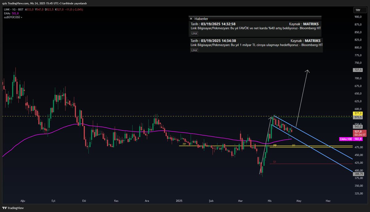370x212 pixels.
Task: Click the A533,0 open price value
Action: pos(29,9)
